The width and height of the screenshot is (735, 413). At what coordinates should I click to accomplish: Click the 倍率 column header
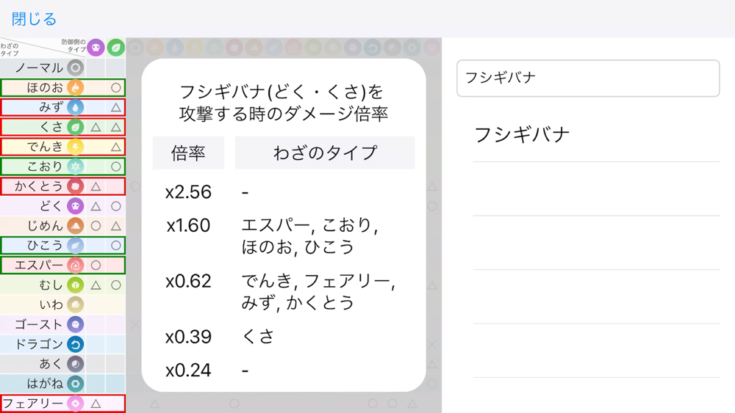tap(188, 153)
